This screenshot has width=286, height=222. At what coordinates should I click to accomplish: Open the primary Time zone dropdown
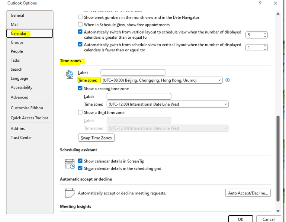pos(162,80)
